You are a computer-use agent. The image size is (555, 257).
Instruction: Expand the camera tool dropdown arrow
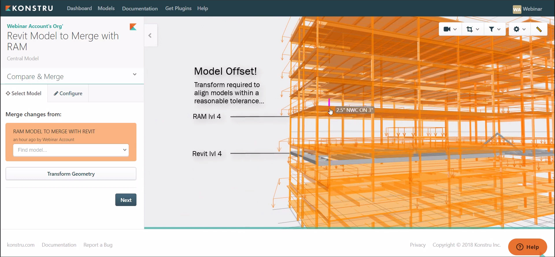455,29
